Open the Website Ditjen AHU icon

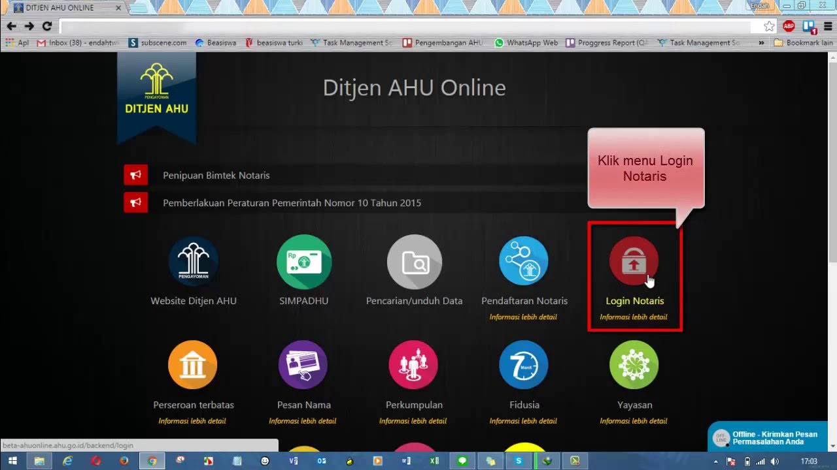click(194, 261)
